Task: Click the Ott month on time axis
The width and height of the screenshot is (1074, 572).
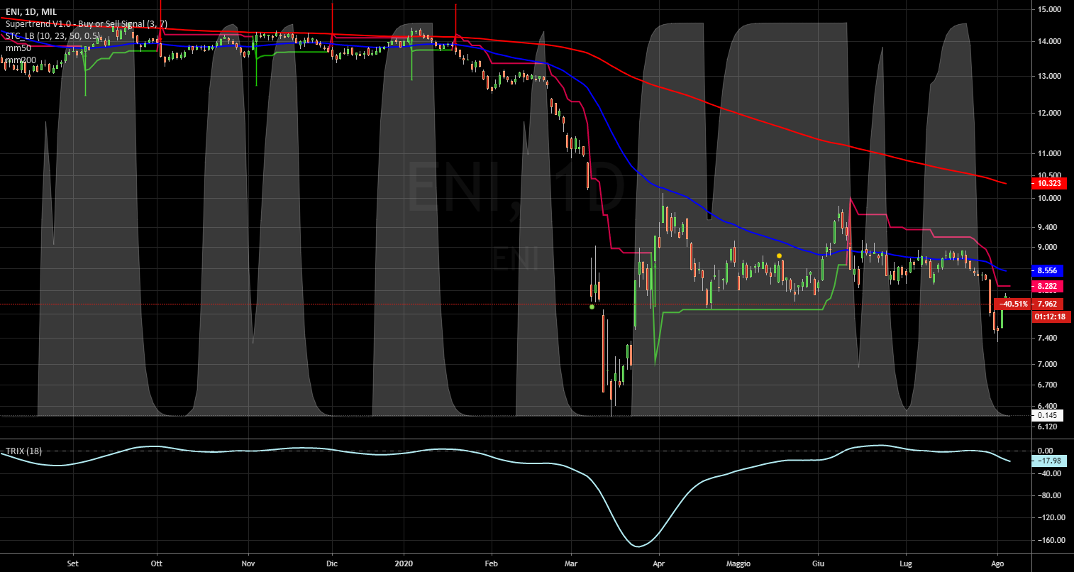Action: (x=157, y=564)
